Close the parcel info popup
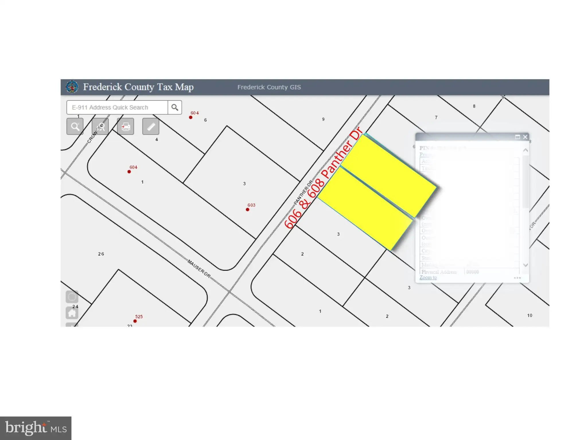Screen dimensions: 570x440 click(x=525, y=137)
